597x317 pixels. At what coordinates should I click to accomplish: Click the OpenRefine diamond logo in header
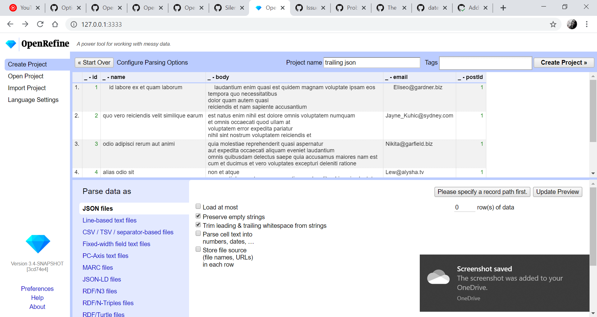point(11,44)
